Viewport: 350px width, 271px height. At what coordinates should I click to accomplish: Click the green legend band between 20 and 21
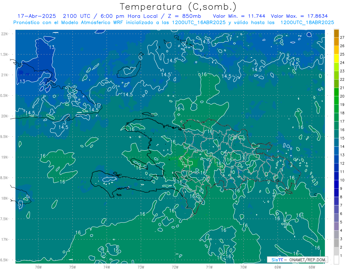(x=336, y=92)
